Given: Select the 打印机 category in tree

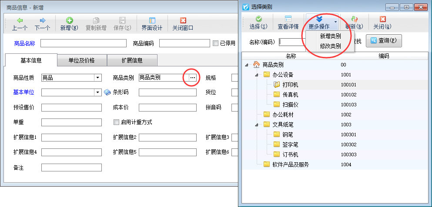Looking at the screenshot, I should [x=290, y=85].
